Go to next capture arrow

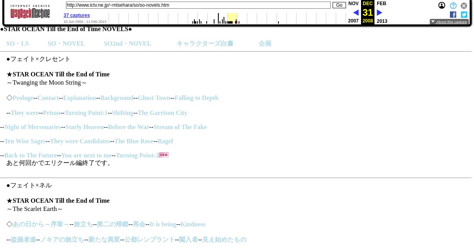point(380,13)
